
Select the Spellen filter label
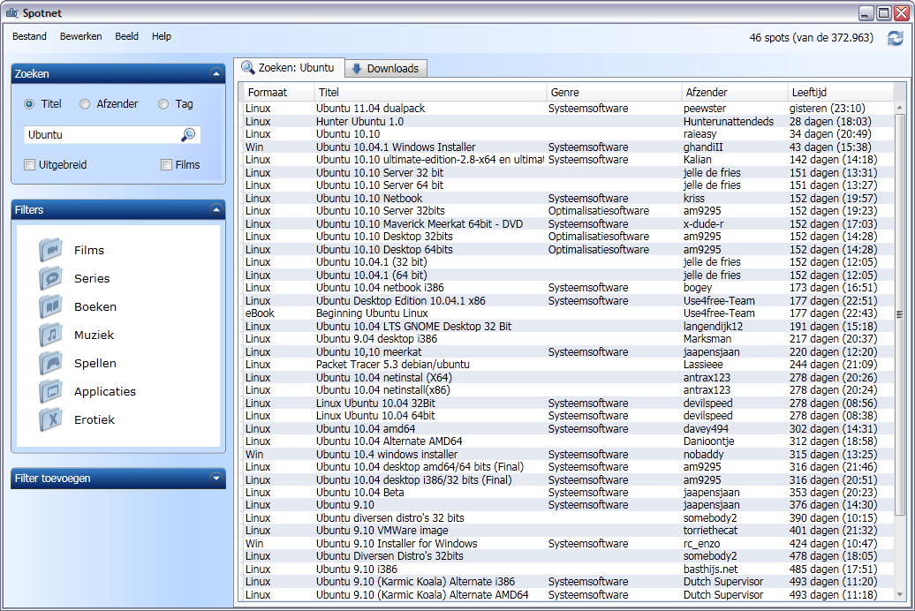pos(95,364)
